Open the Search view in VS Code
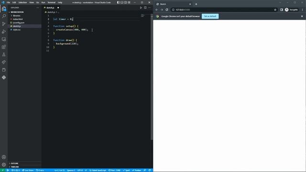The image size is (306, 172). 4,16
